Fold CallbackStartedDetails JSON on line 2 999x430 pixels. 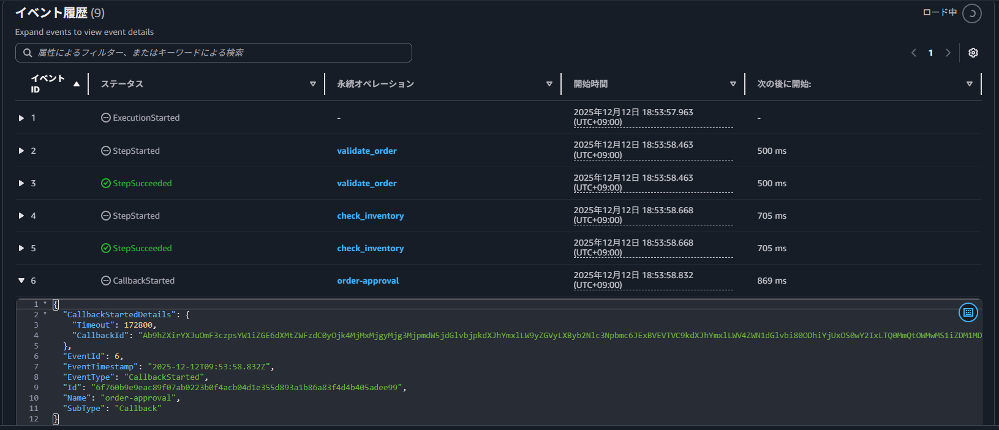pyautogui.click(x=45, y=314)
